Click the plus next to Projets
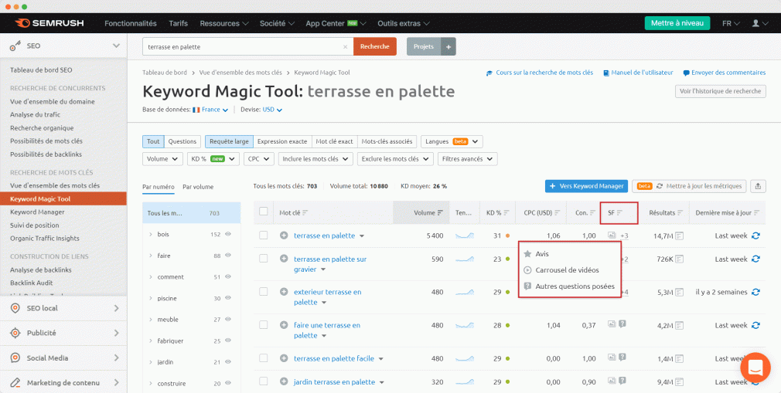Viewport: 781px width, 393px height. pos(448,47)
